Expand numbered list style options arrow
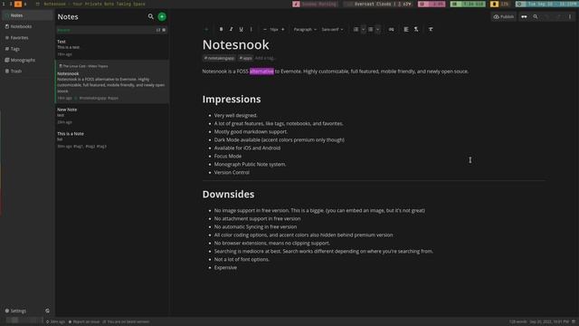The width and height of the screenshot is (579, 326). (x=364, y=29)
